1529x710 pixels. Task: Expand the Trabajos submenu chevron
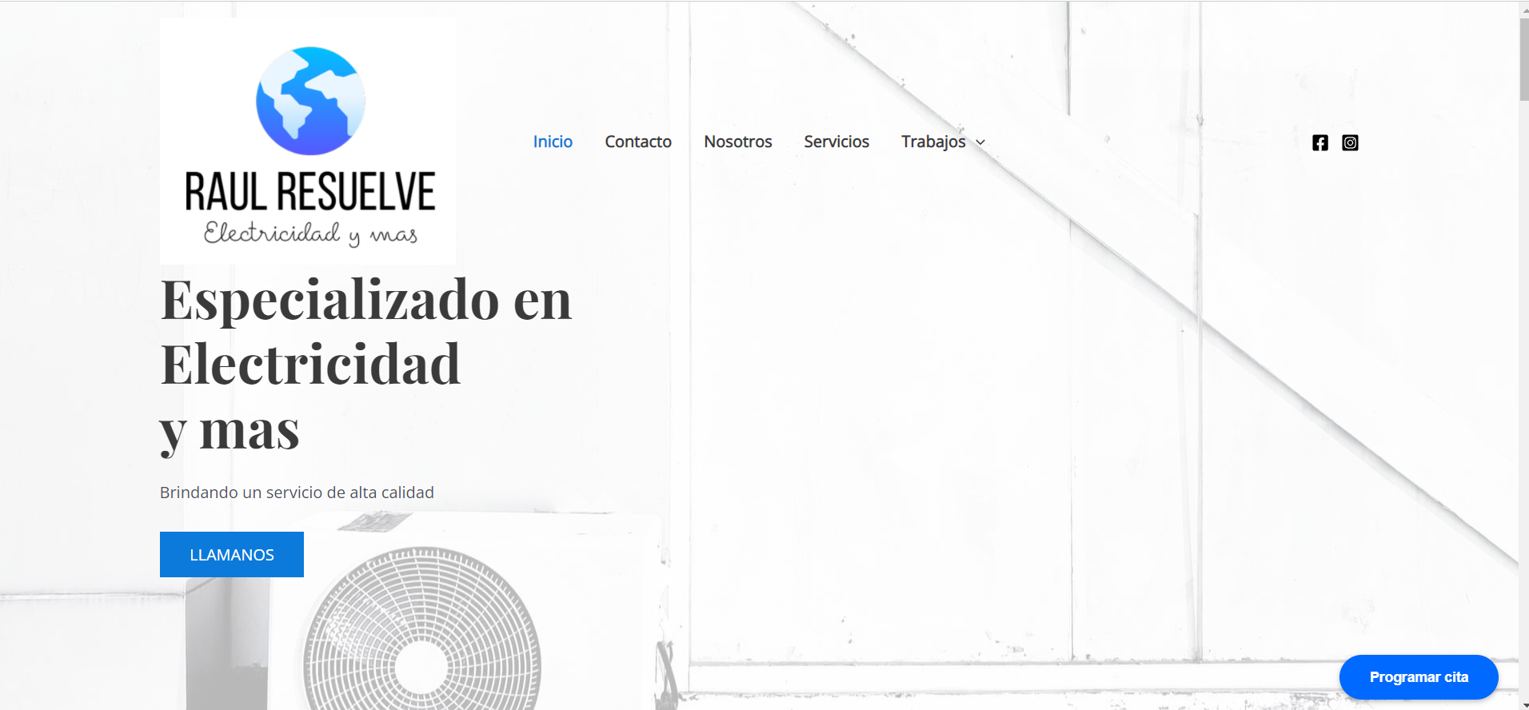(980, 142)
